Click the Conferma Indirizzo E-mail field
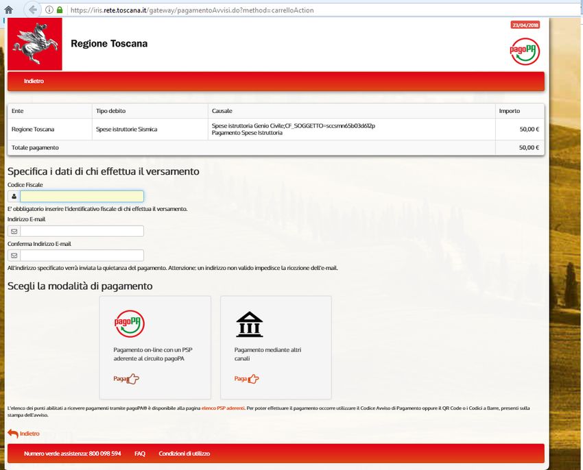This screenshot has height=470, width=583. 82,256
